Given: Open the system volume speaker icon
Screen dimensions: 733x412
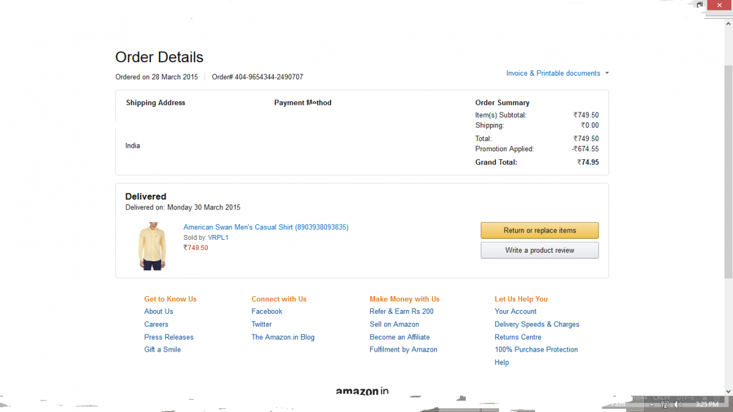Looking at the screenshot, I should [x=678, y=404].
